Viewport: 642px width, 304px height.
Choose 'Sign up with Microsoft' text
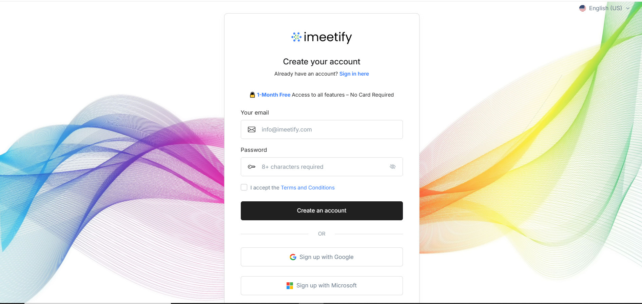[x=326, y=286]
